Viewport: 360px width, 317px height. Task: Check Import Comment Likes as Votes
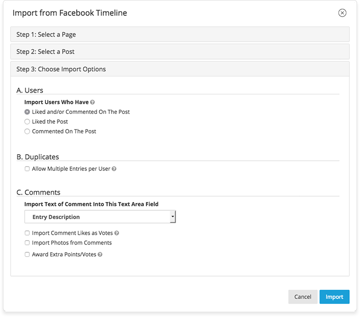27,233
